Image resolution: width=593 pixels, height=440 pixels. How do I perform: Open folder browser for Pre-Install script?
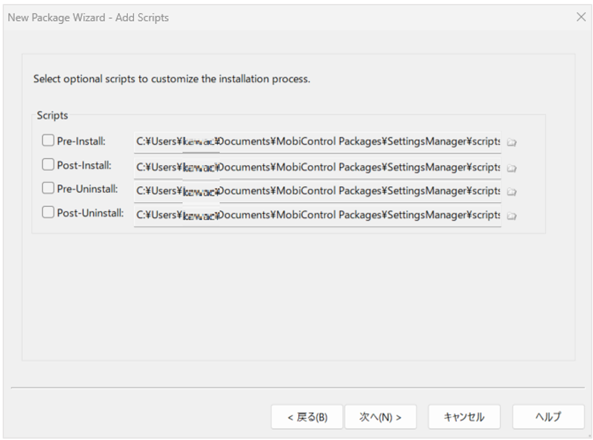coord(512,142)
